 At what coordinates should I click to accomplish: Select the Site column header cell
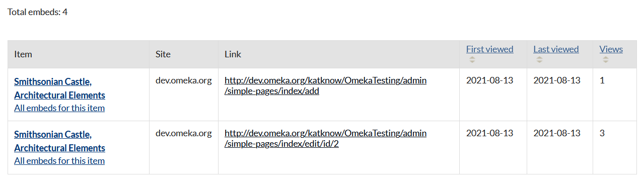click(x=184, y=54)
